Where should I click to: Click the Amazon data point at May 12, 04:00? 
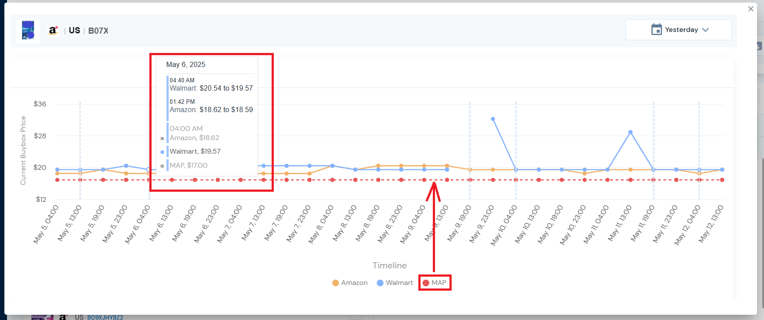(x=699, y=173)
